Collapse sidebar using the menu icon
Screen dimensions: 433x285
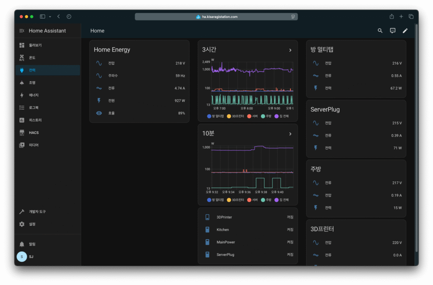[22, 31]
